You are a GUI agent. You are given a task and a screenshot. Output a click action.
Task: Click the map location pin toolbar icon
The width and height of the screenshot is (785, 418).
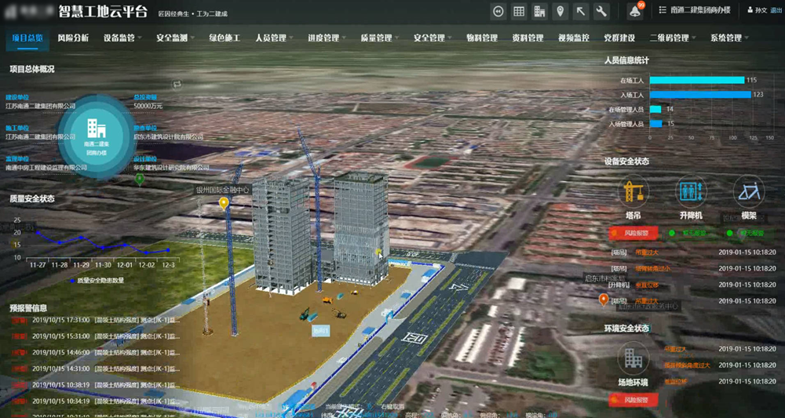[560, 11]
